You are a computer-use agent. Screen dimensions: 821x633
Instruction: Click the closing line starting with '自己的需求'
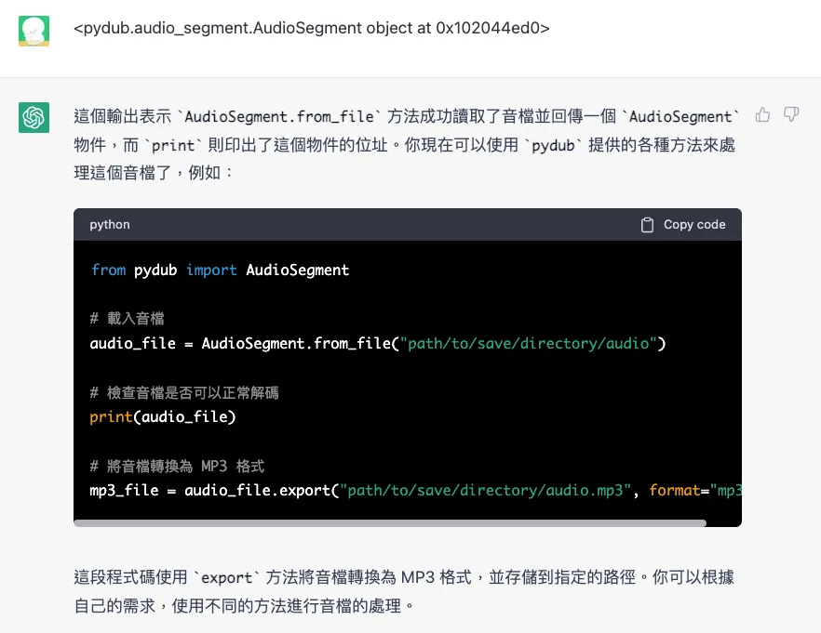click(x=244, y=606)
